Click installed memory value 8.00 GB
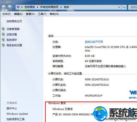Image resolution: width=137 pixels, height=122 pixels. 90,56
